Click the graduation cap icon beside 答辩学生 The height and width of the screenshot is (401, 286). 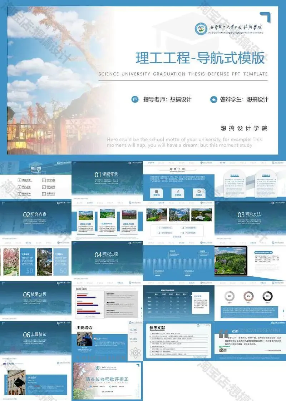coord(213,99)
